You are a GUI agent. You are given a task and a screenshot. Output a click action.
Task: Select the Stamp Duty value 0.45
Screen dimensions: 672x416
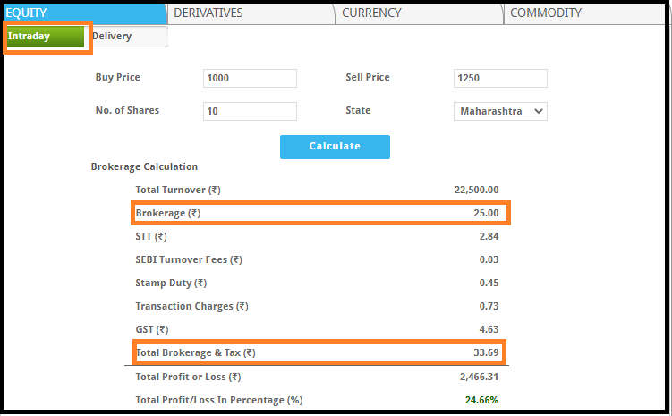click(489, 283)
